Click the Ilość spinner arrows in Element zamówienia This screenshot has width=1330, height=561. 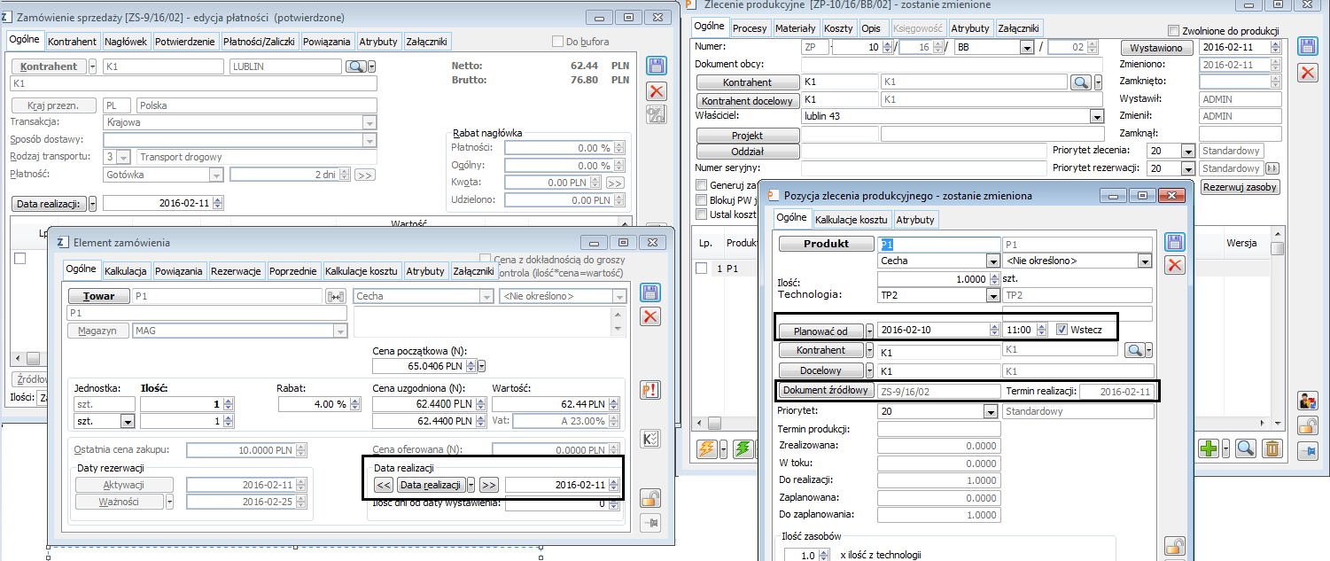click(x=229, y=405)
